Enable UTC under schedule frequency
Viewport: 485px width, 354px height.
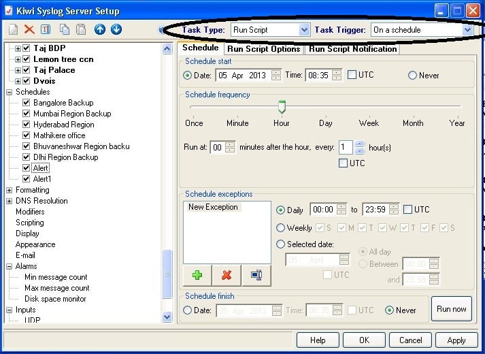(x=343, y=163)
